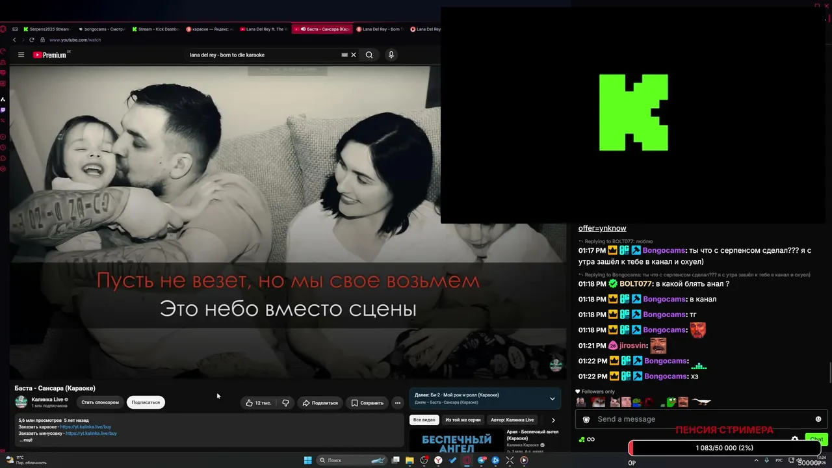Viewport: 832px width, 468px height.
Task: Click the Send a message chat field
Action: 702,419
